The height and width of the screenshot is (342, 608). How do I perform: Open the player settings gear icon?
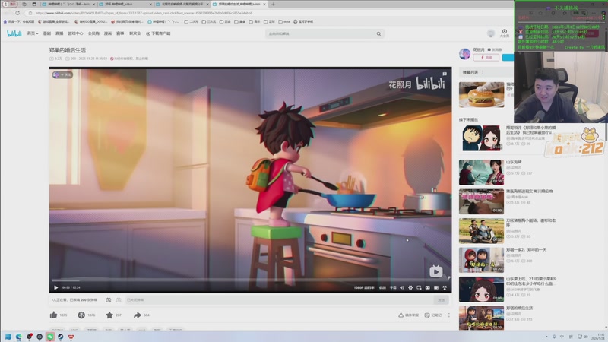[410, 288]
